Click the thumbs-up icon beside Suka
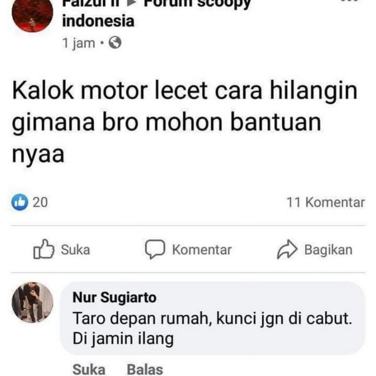 point(43,249)
